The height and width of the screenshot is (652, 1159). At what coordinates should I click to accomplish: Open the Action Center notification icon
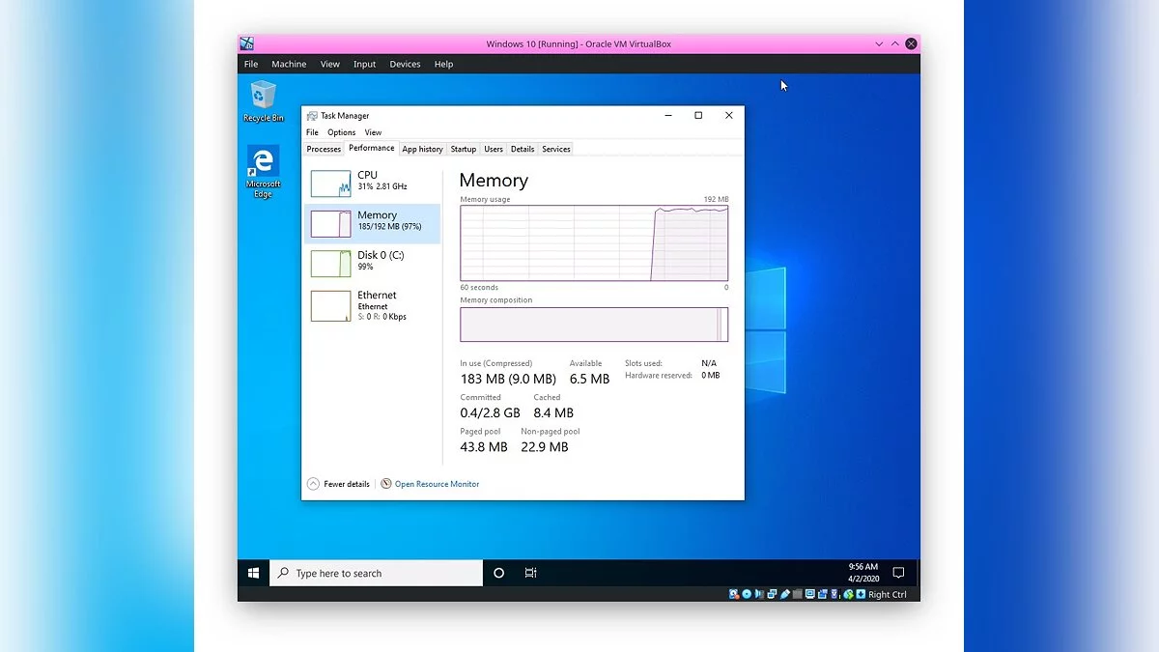(x=898, y=573)
